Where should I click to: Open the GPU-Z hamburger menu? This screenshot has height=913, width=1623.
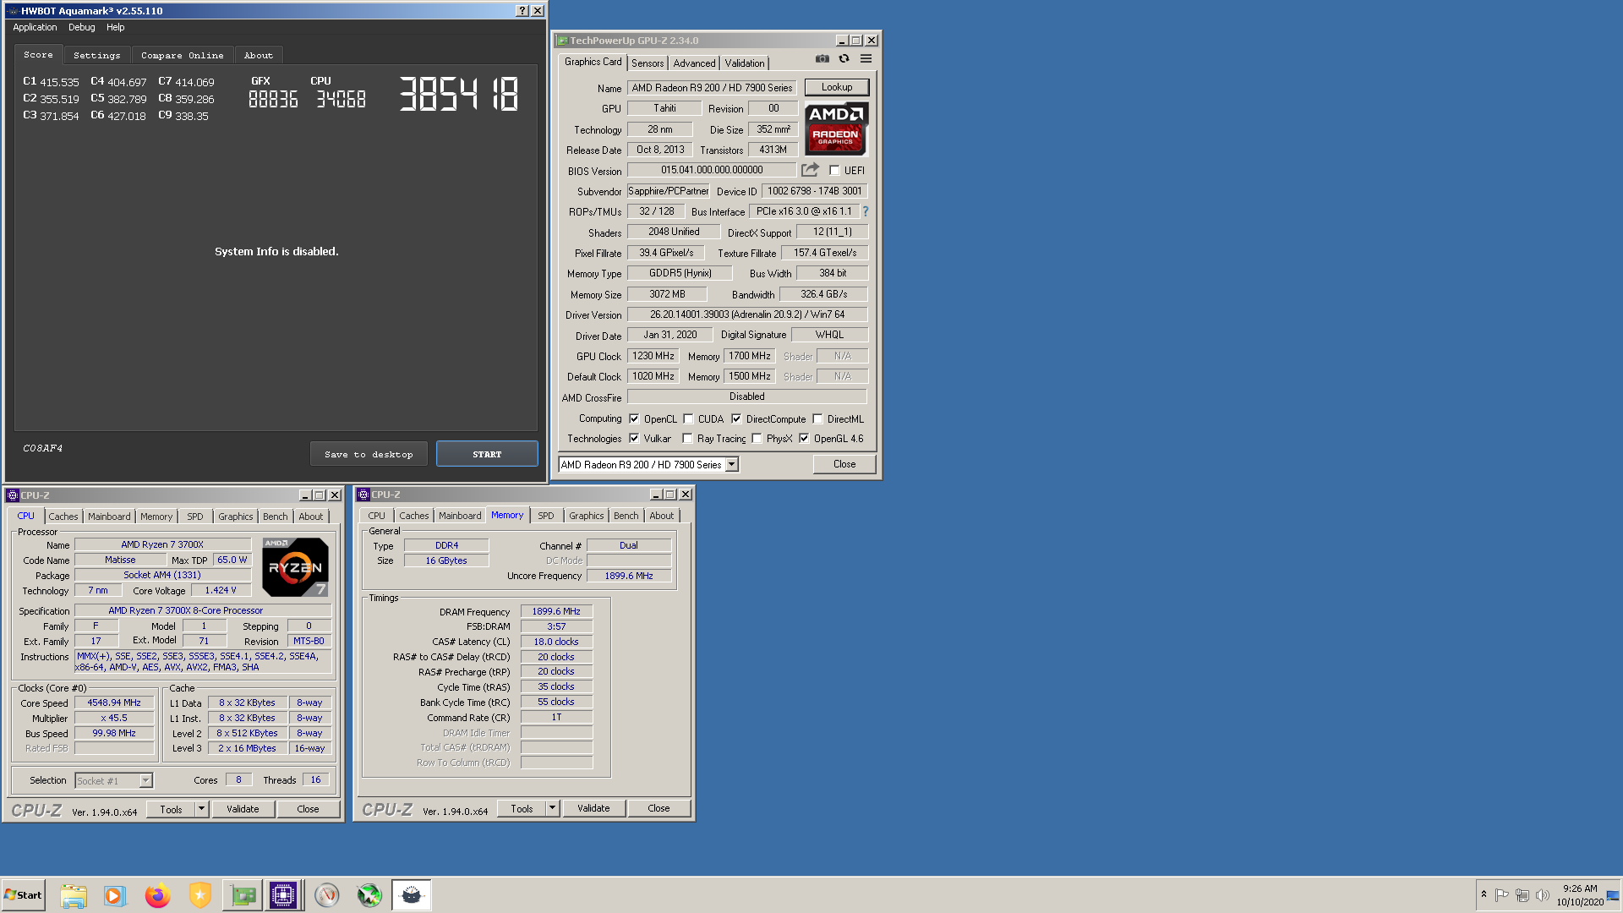point(866,58)
